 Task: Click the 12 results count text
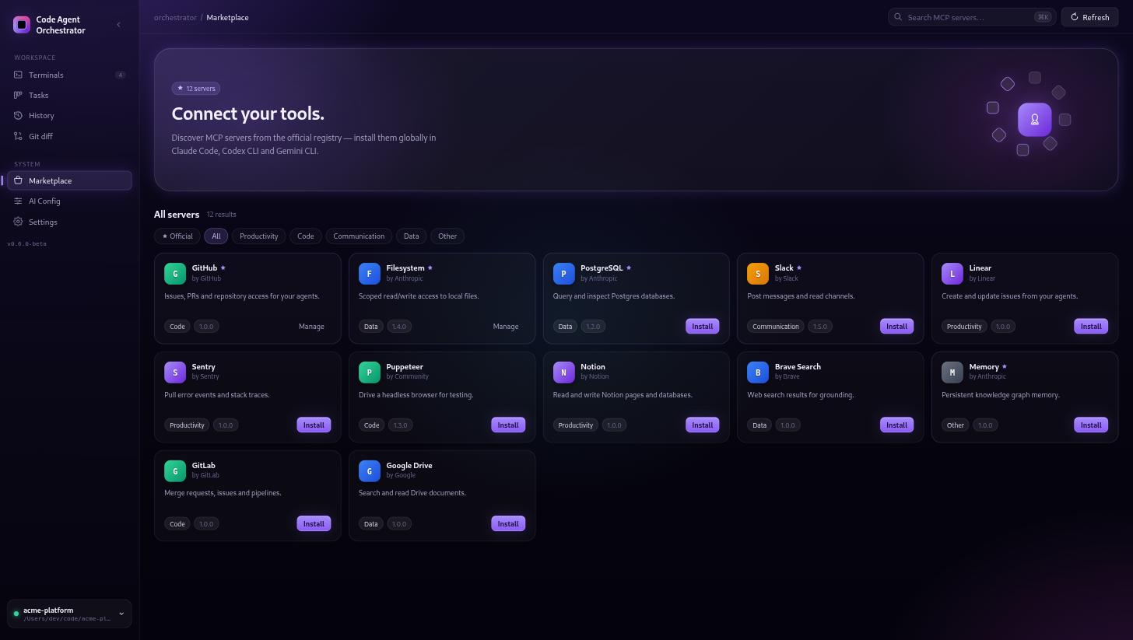(222, 215)
